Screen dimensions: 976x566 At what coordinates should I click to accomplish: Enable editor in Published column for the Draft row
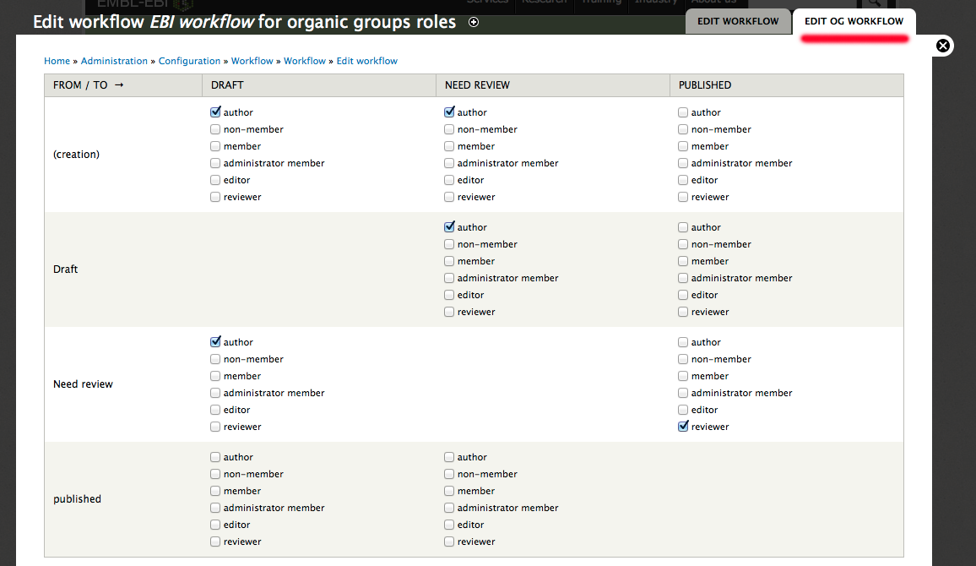pyautogui.click(x=682, y=294)
